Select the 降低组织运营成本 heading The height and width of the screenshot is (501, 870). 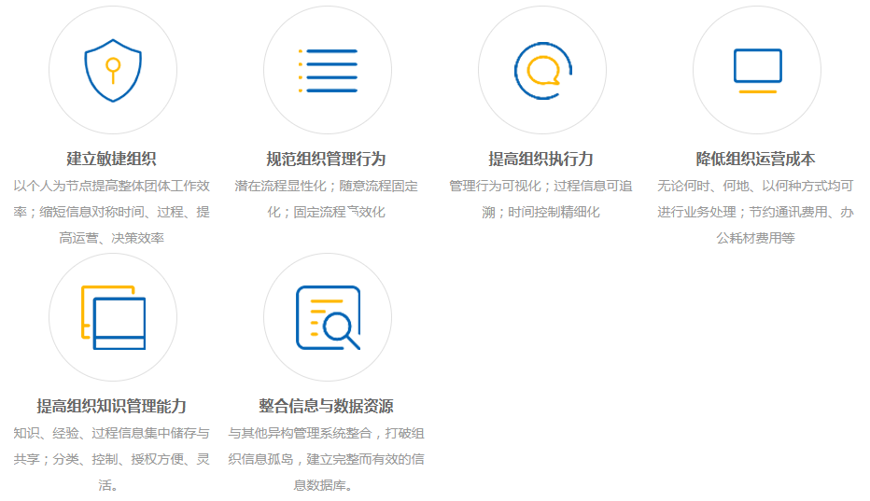pyautogui.click(x=756, y=159)
